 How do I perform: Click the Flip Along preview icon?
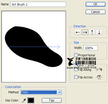[99, 70]
